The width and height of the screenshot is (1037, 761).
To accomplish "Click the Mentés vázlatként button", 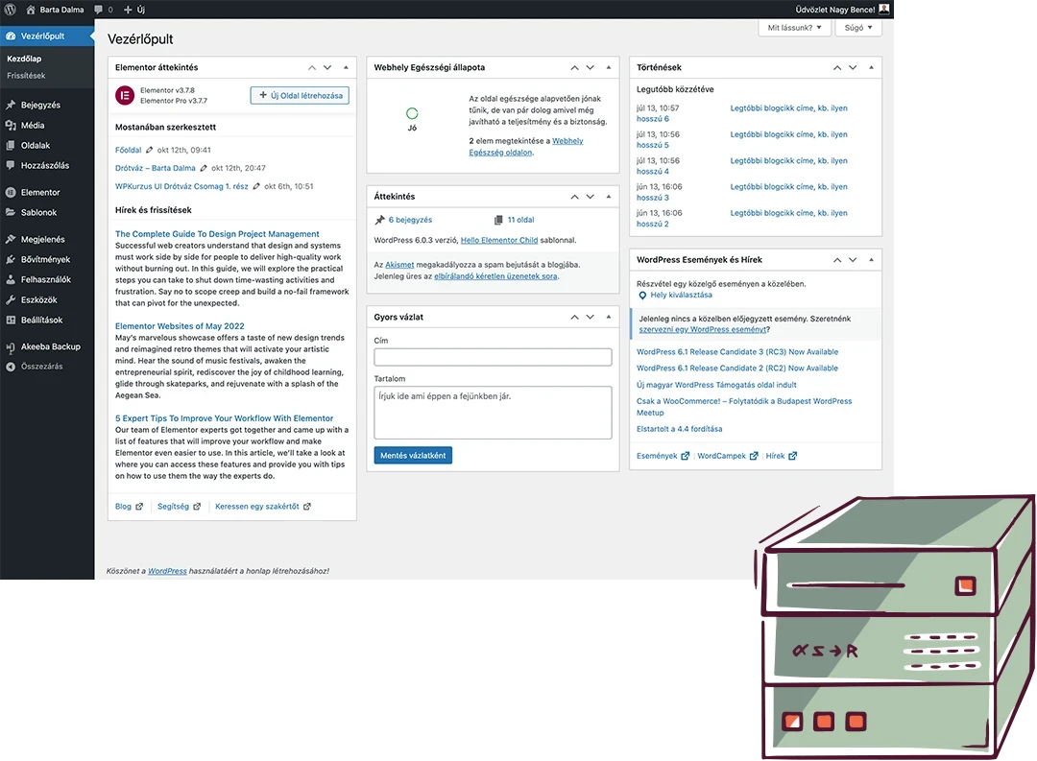I will point(413,456).
